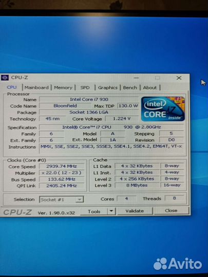Click the Name field 'Intel Core i7 930'
Image resolution: width=208 pixels, height=277 pixels.
tap(89, 100)
